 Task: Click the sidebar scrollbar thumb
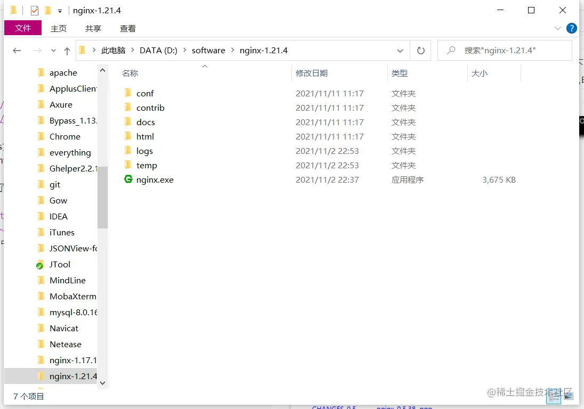tap(102, 197)
